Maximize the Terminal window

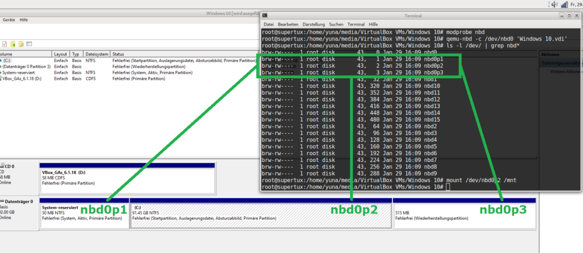[x=569, y=15]
